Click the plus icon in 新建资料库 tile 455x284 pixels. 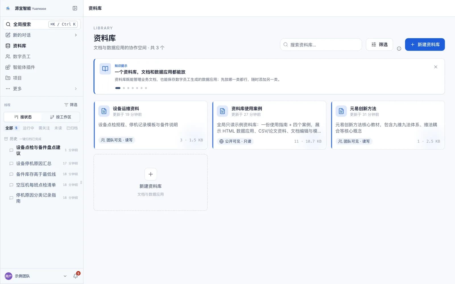(x=151, y=174)
